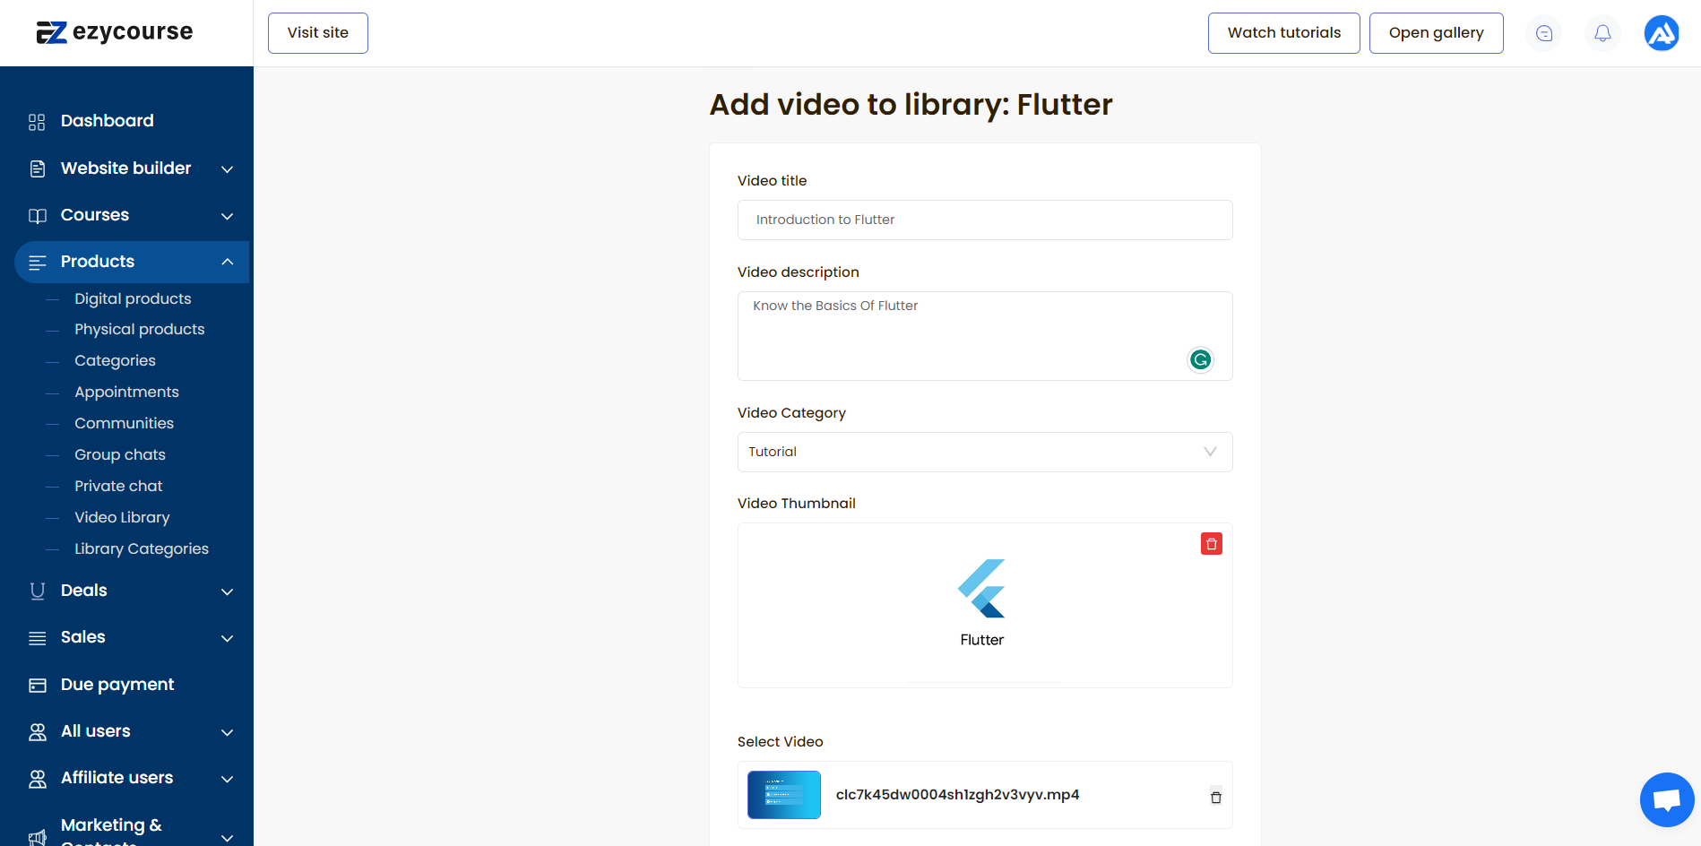Click the ezycourse logo
The height and width of the screenshot is (846, 1701).
pos(115,32)
